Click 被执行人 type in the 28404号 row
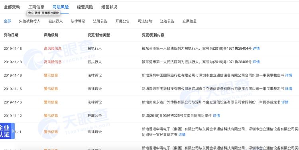 tap(94, 49)
